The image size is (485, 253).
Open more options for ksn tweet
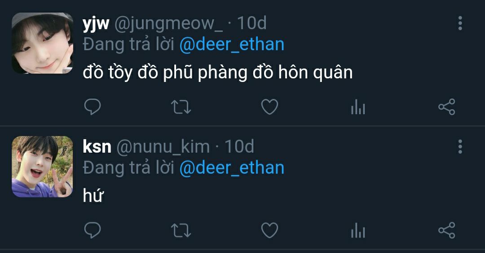[460, 146]
